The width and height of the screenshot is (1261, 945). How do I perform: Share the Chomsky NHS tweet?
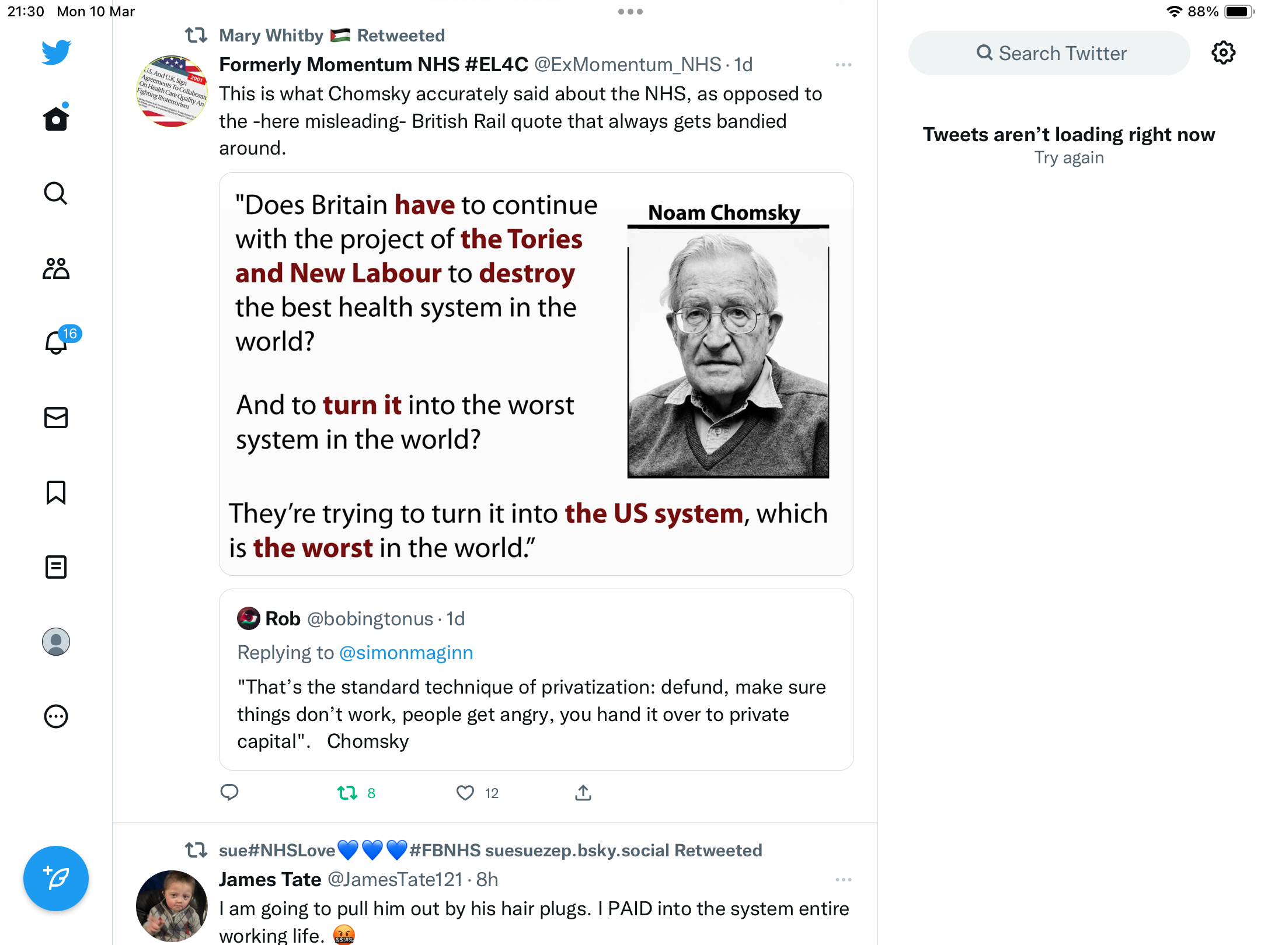(x=583, y=792)
